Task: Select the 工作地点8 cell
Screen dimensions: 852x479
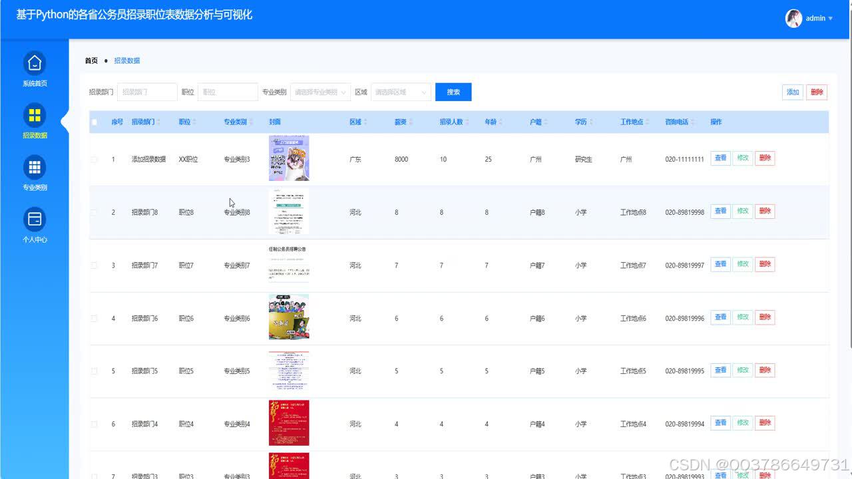Action: 633,213
